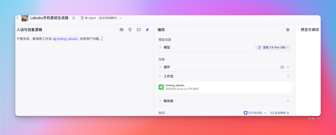Open the Labubu bot avatar image

click(24, 18)
